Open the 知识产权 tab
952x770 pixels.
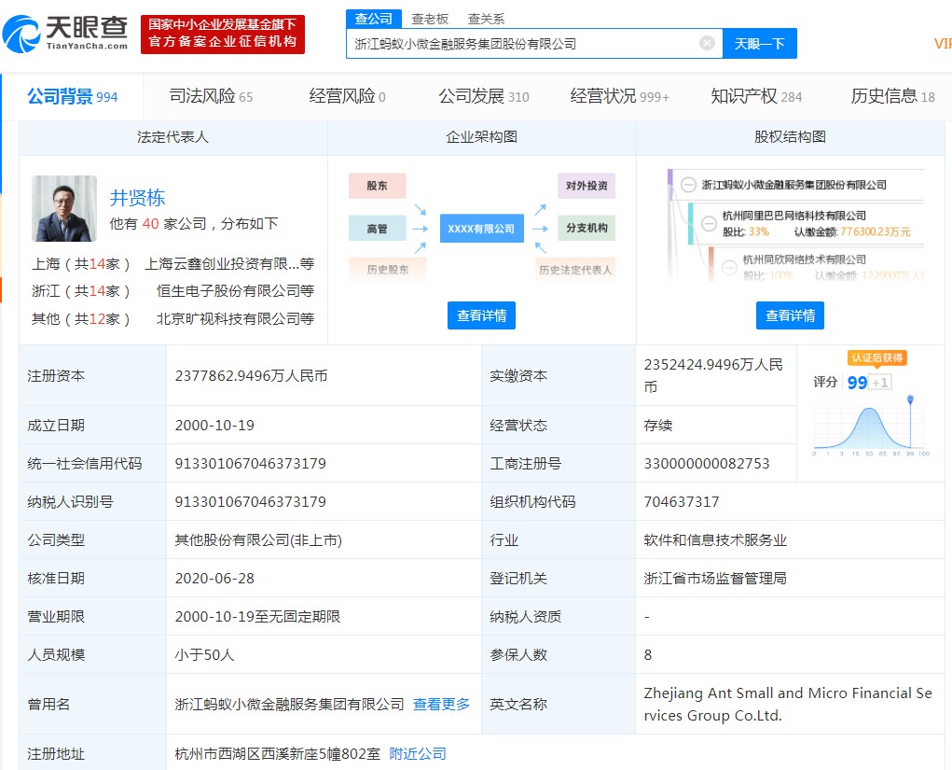coord(756,96)
